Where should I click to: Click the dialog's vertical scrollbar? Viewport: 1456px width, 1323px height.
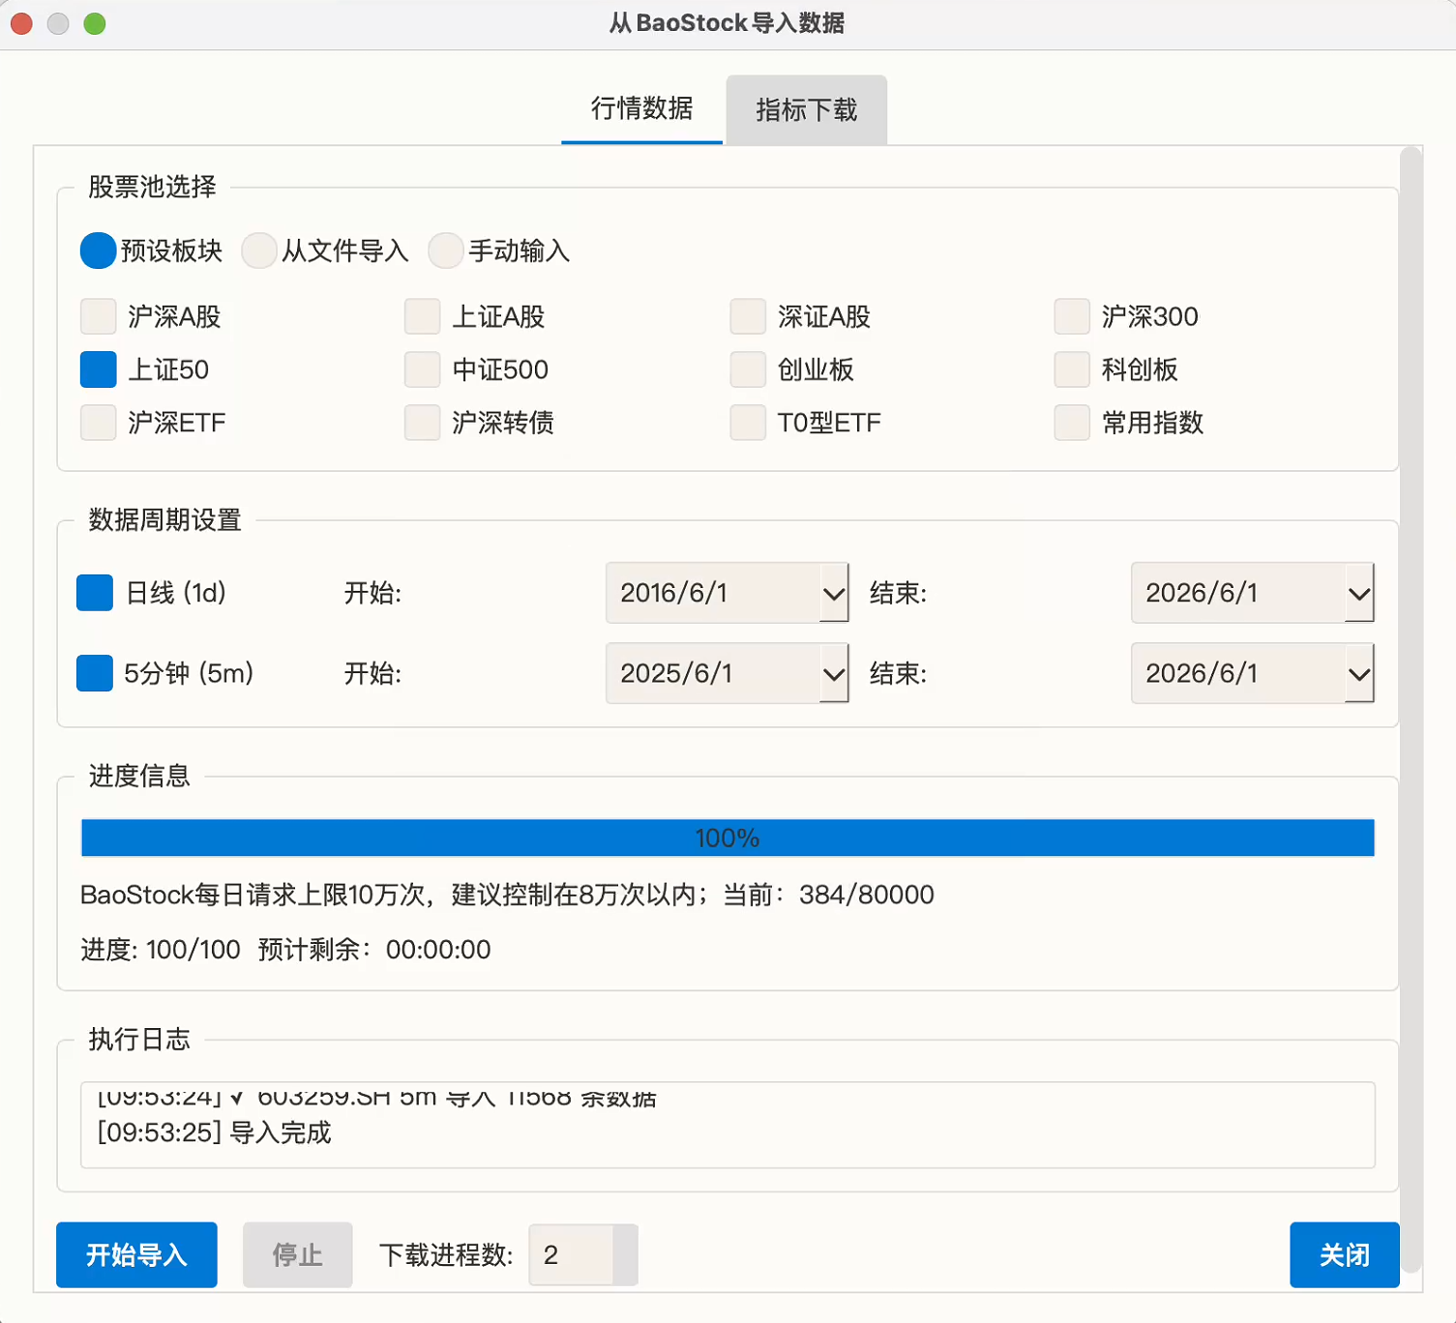1411,709
